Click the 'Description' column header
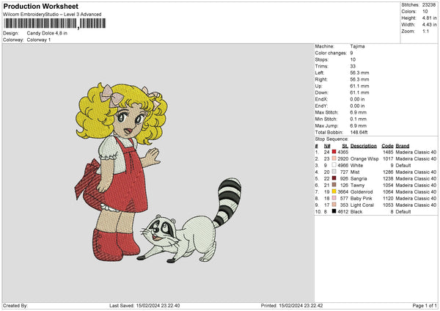The image size is (440, 311). tap(364, 146)
